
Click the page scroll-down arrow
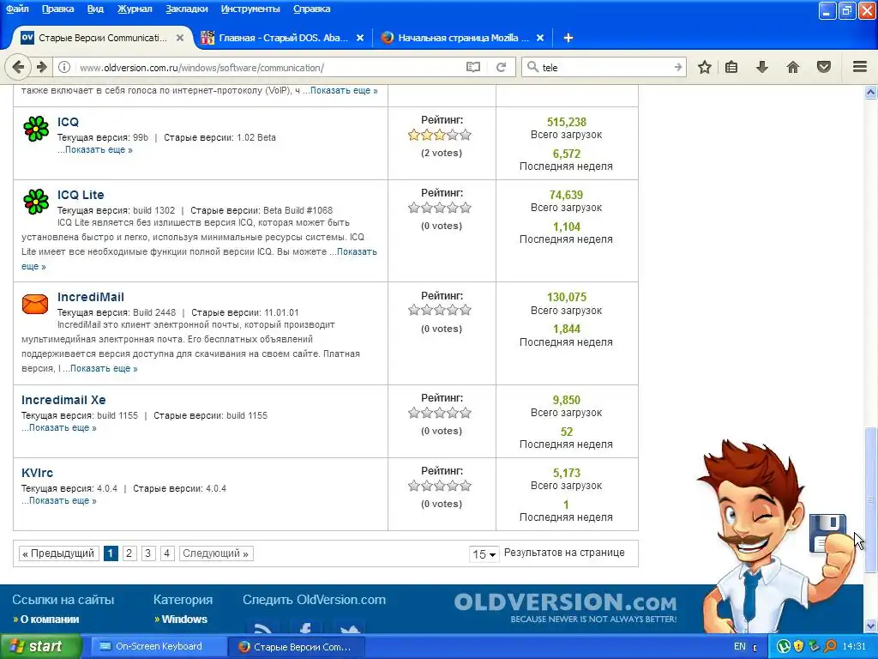[871, 626]
